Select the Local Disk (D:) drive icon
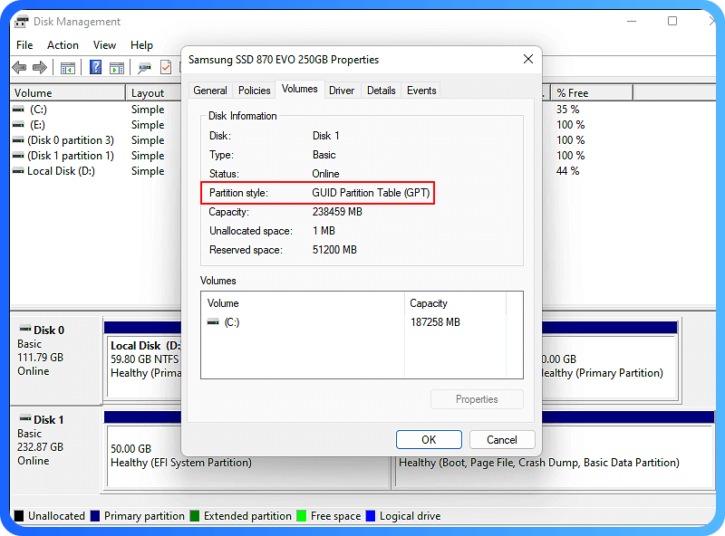The width and height of the screenshot is (725, 536). coord(18,171)
